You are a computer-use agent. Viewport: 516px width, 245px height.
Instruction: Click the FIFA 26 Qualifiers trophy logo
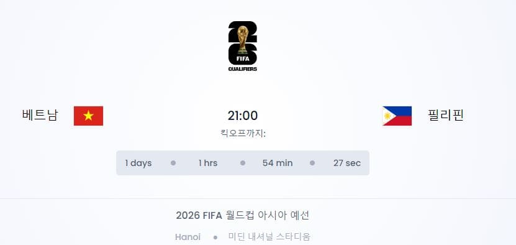(243, 46)
